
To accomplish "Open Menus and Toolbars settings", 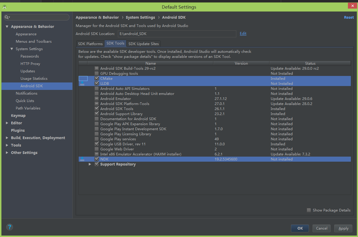I will coord(34,42).
